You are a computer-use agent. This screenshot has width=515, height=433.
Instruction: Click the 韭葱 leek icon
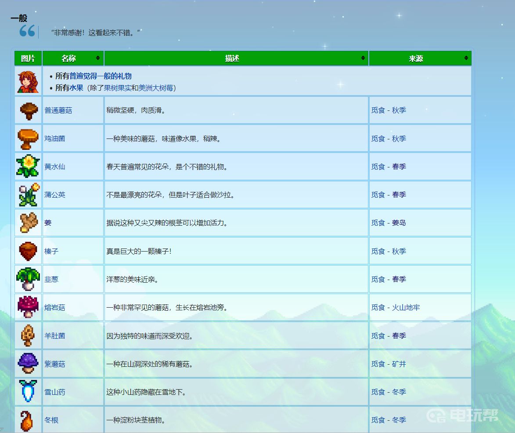point(28,279)
